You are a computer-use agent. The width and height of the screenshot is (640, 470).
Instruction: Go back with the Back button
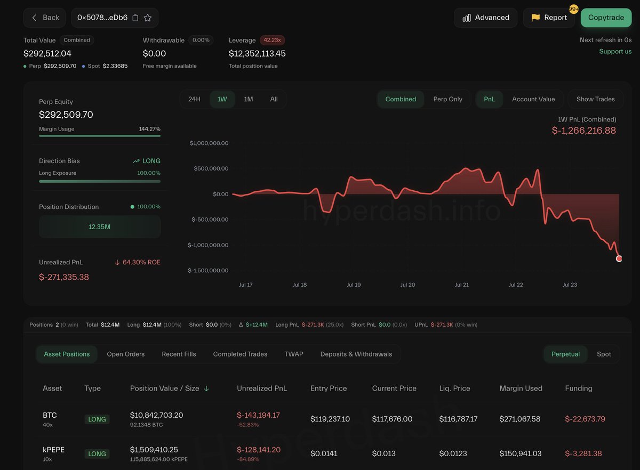point(45,18)
